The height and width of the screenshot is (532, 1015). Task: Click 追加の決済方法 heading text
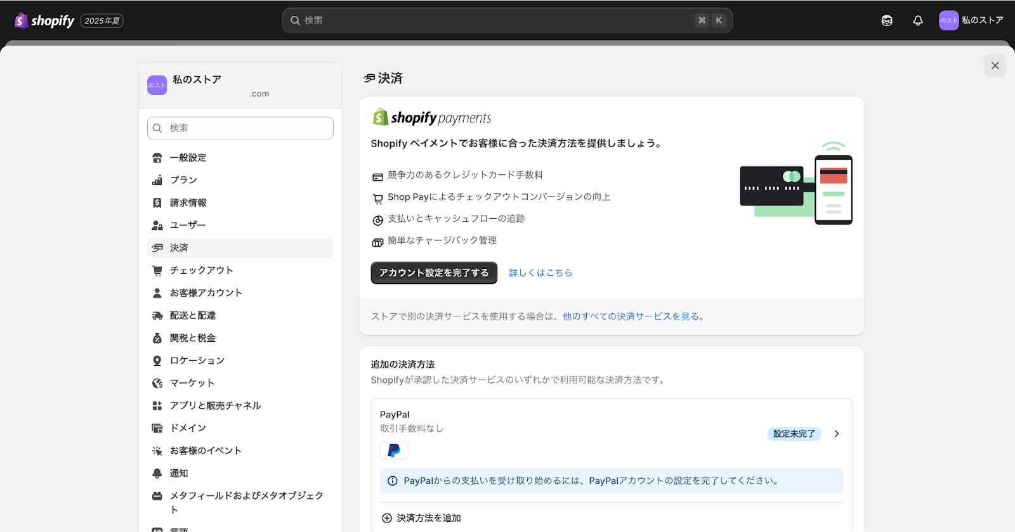point(403,365)
